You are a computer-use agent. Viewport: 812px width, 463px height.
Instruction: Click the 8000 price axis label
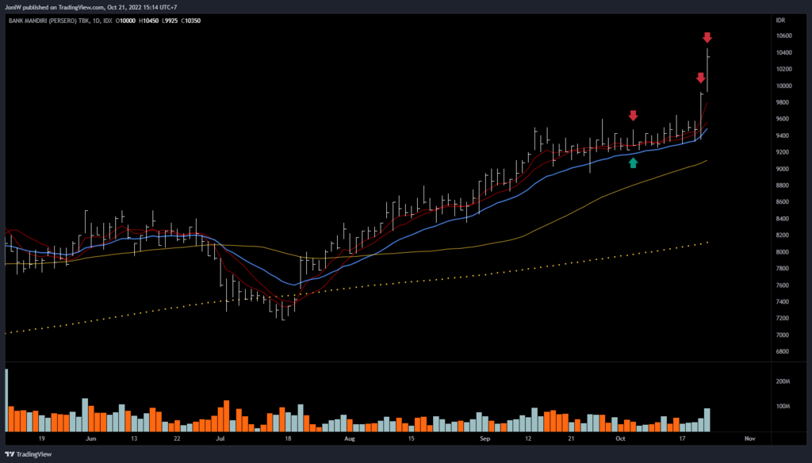[782, 252]
